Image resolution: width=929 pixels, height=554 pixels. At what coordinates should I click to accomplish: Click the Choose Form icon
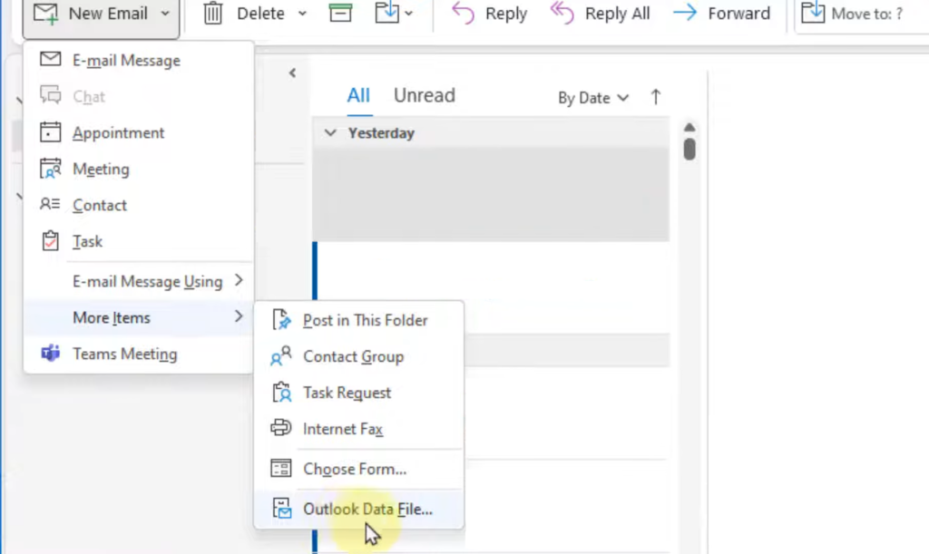[x=281, y=468]
